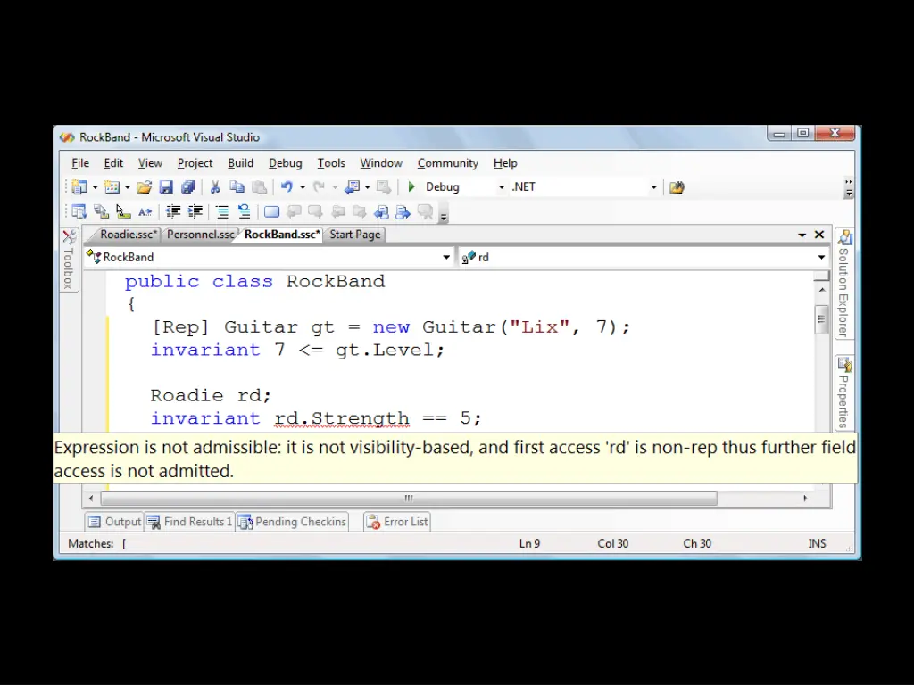
Task: Cut selection with the scissors icon
Action: tap(215, 187)
